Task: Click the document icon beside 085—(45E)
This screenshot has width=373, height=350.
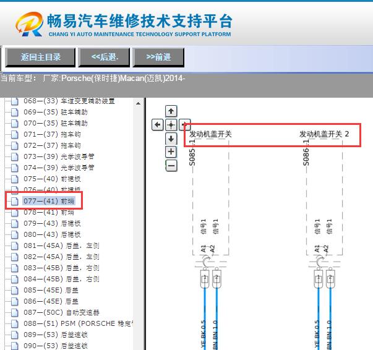Action: click(x=14, y=291)
